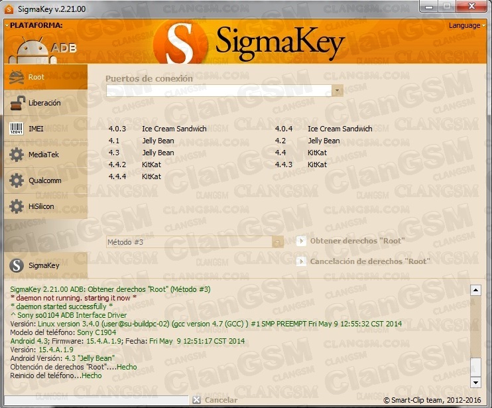The width and height of the screenshot is (492, 408).
Task: Expand the PLATAFORMA dropdown
Action: pyautogui.click(x=34, y=25)
